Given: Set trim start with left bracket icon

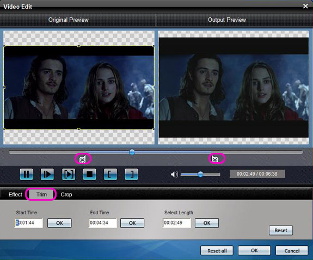Looking at the screenshot, I should (111, 174).
